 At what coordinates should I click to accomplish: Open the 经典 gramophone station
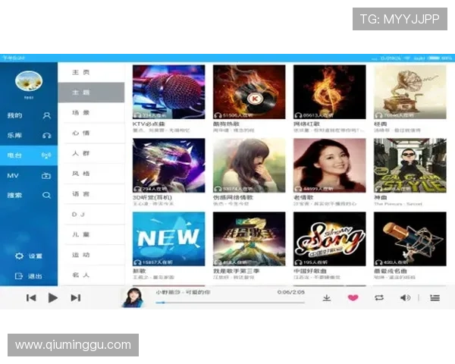click(410, 92)
